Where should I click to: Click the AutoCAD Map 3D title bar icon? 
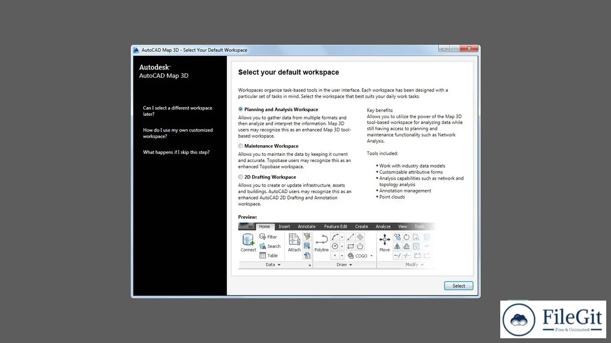(x=136, y=50)
